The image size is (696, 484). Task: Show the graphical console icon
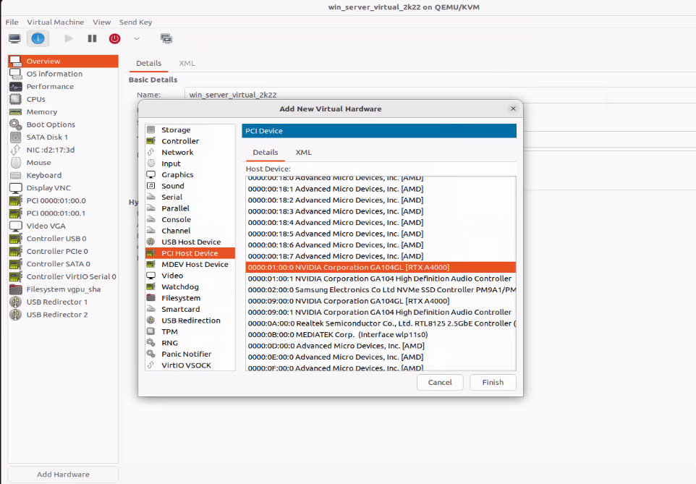coord(14,38)
